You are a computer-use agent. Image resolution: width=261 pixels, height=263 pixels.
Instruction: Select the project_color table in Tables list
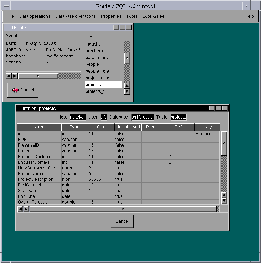[104, 78]
